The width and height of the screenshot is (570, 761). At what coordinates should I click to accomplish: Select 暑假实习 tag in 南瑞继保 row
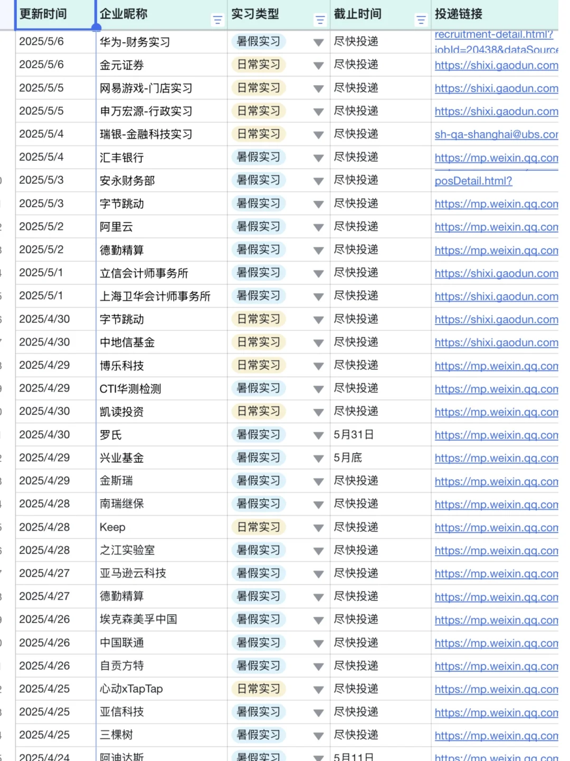[x=259, y=504]
